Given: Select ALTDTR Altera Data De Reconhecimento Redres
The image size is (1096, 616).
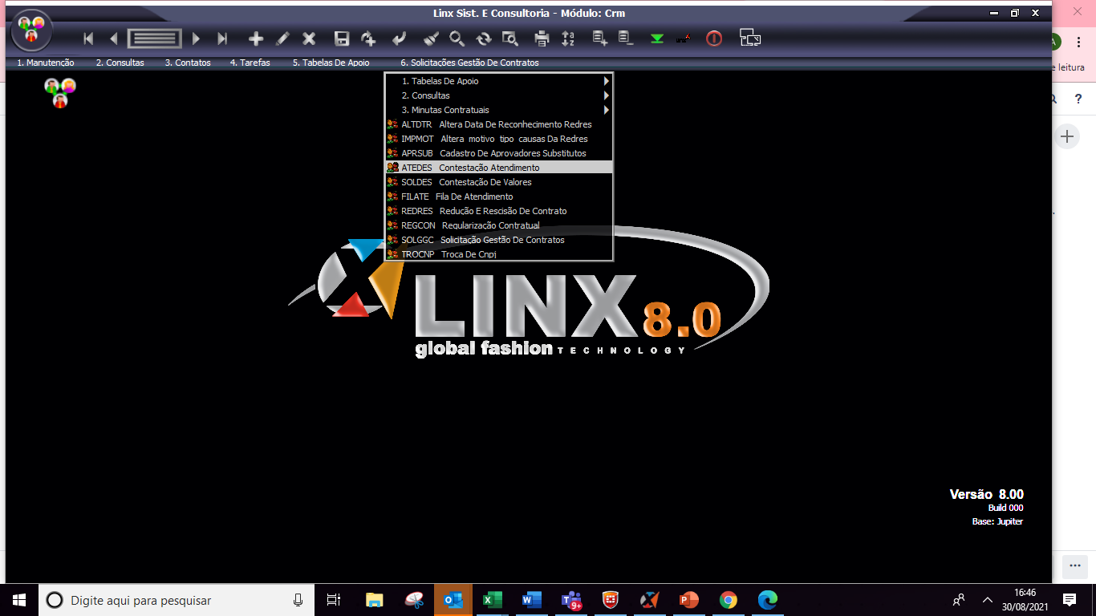Looking at the screenshot, I should (498, 124).
